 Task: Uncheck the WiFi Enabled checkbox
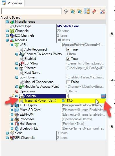[x=68, y=59]
